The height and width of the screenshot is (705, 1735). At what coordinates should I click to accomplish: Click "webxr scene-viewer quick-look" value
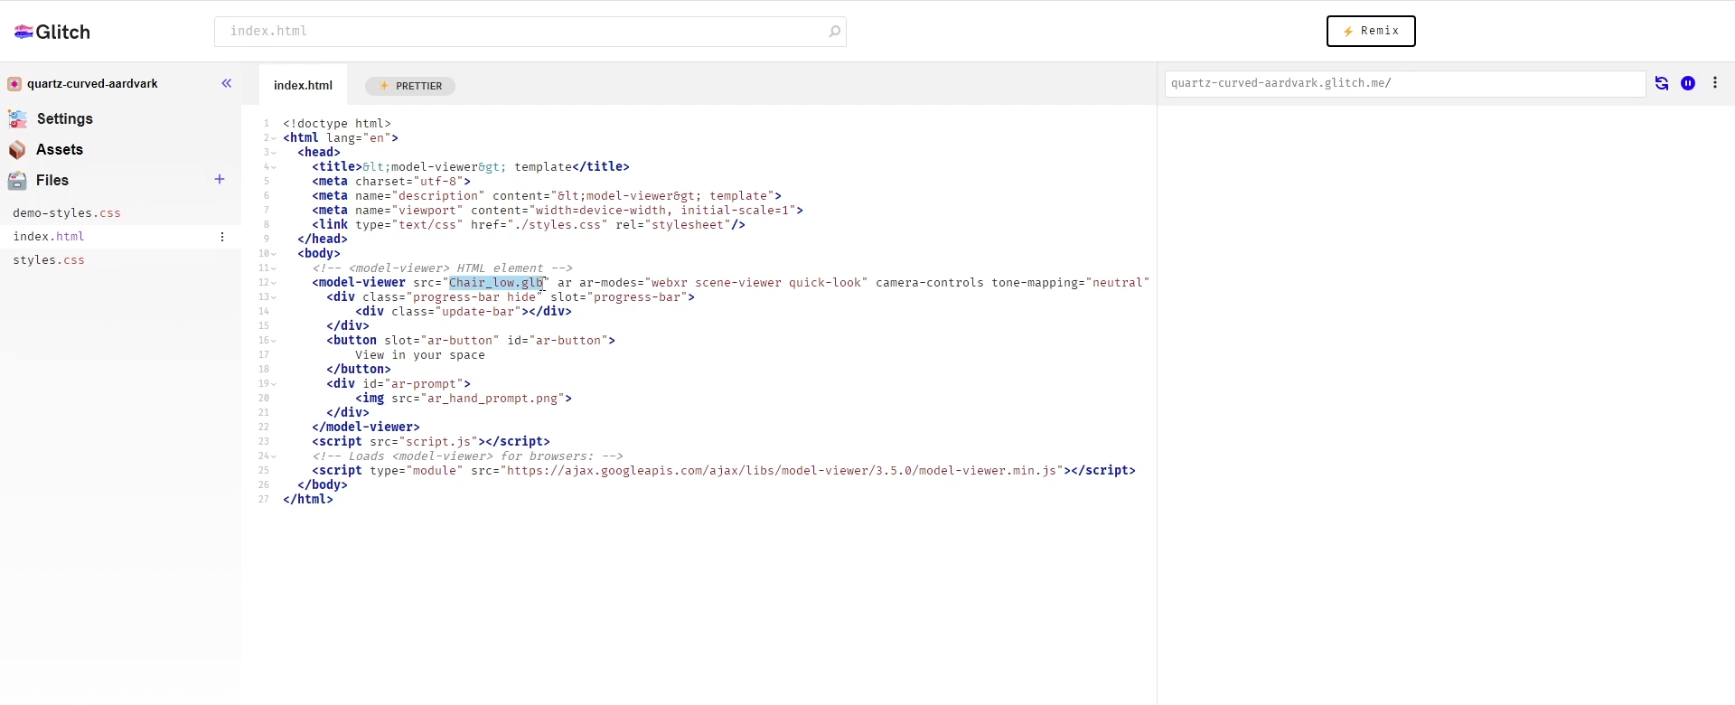(x=756, y=283)
